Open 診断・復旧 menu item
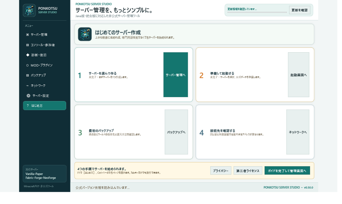342x204 pixels. click(x=45, y=55)
